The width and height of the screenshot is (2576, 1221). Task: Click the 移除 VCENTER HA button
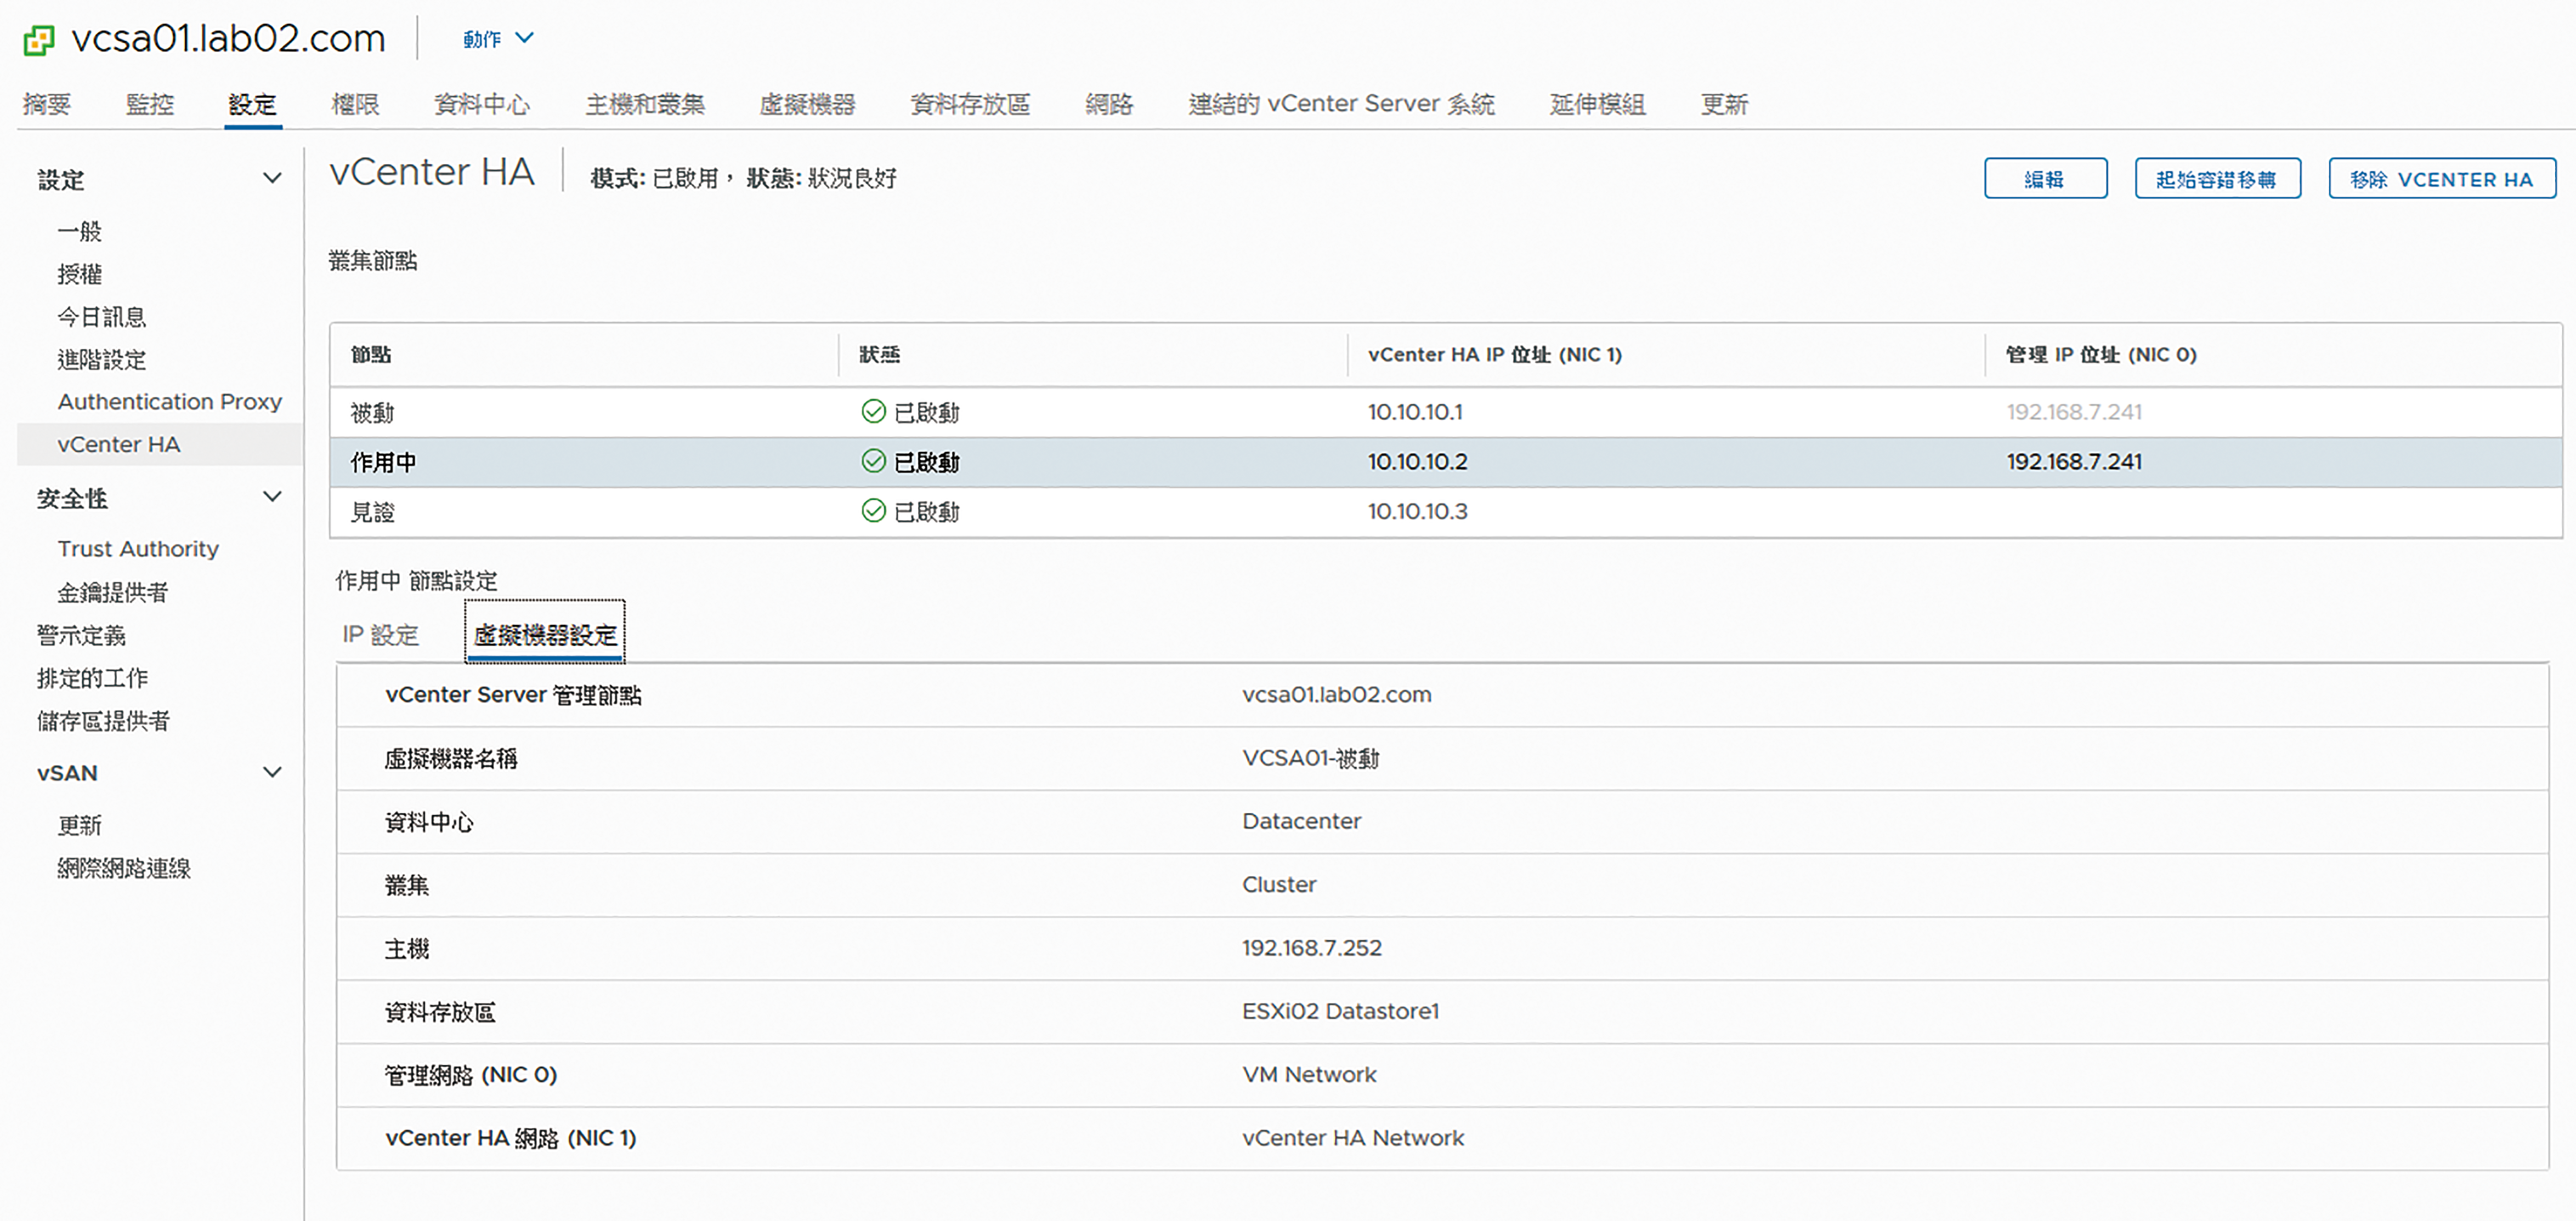point(2441,179)
